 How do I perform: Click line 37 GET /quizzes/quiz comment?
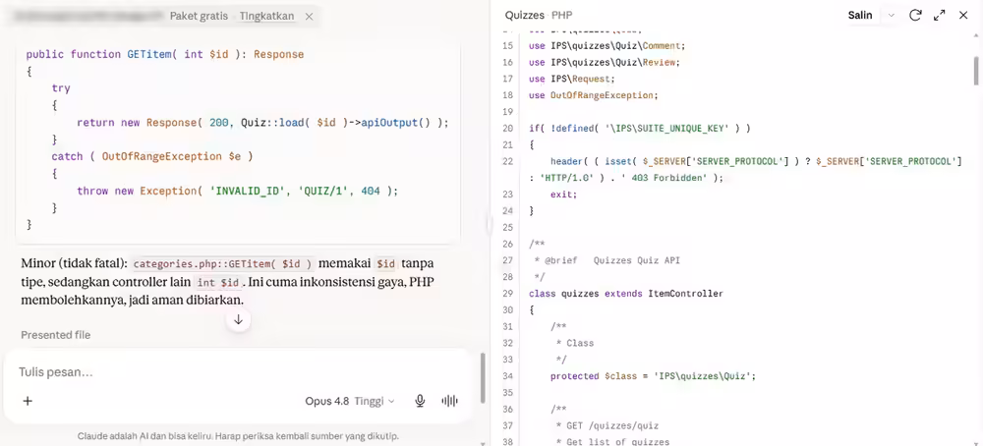click(607, 425)
